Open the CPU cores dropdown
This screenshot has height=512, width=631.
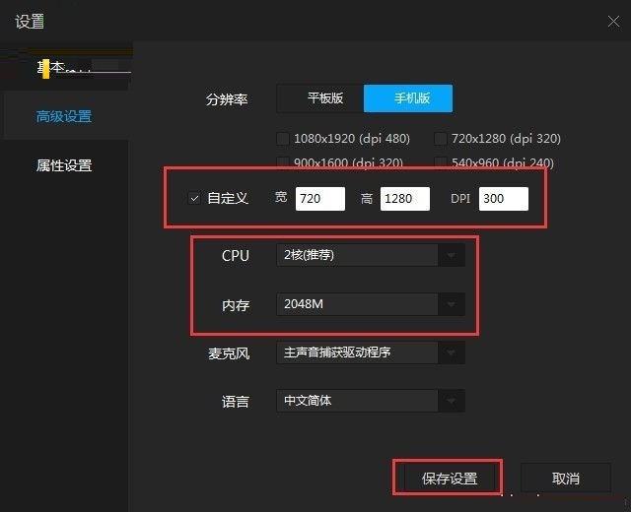371,255
